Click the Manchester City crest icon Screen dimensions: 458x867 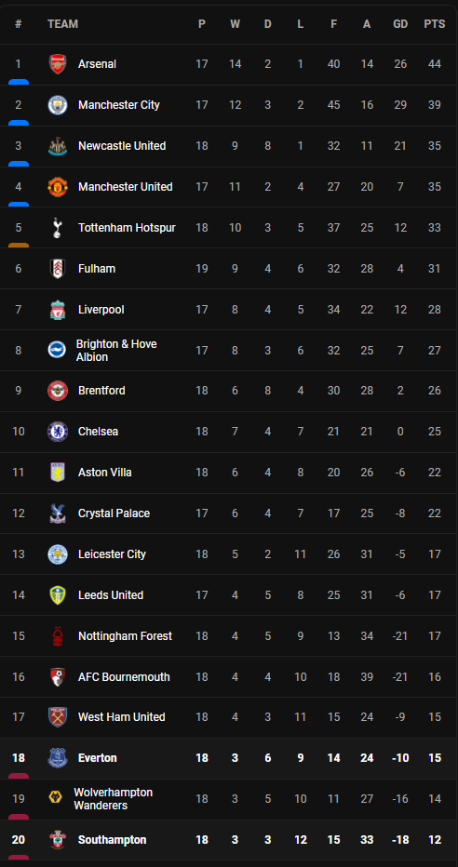[58, 105]
